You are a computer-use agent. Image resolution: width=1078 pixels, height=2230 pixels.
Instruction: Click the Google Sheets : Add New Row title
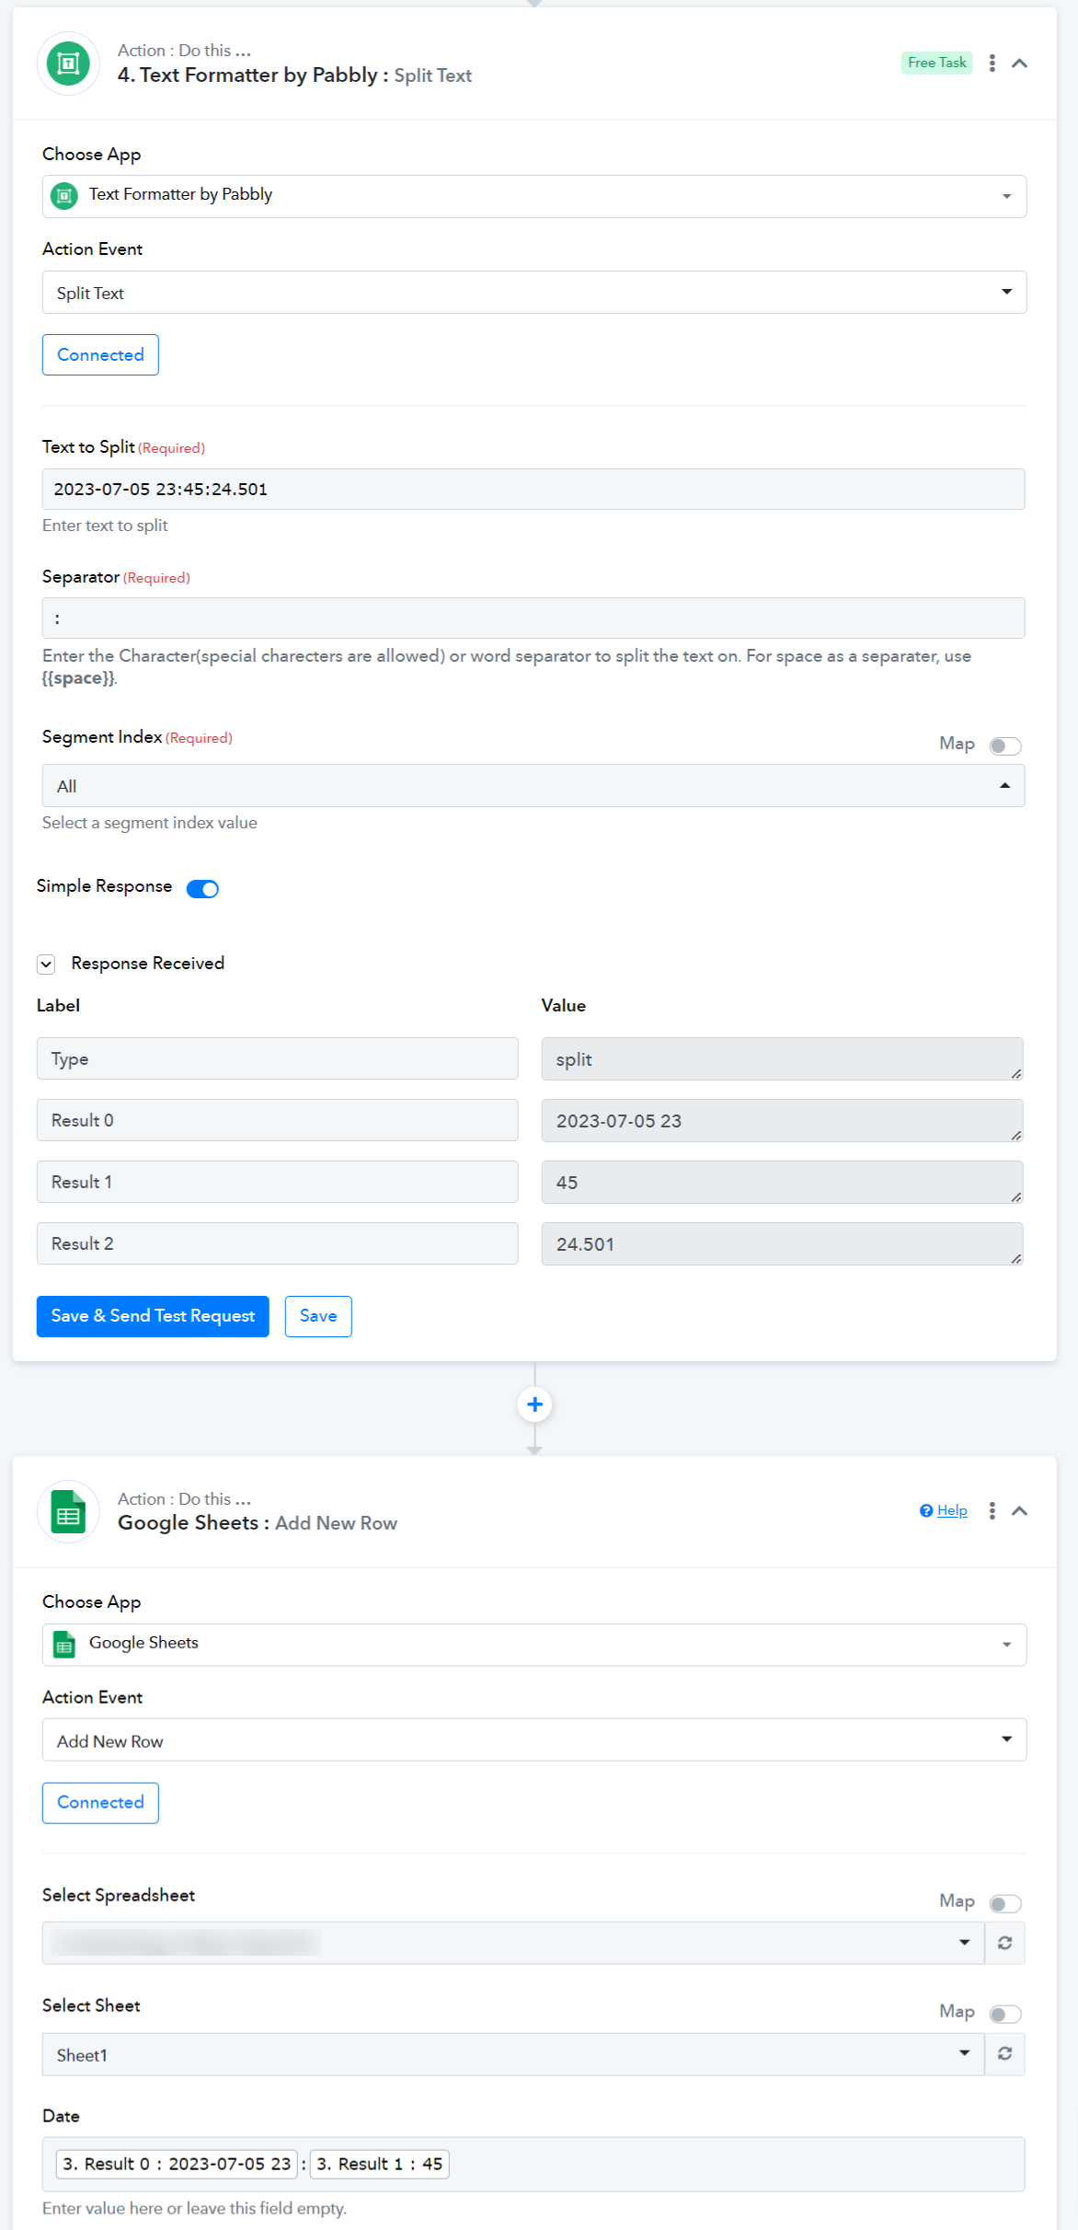pyautogui.click(x=258, y=1523)
